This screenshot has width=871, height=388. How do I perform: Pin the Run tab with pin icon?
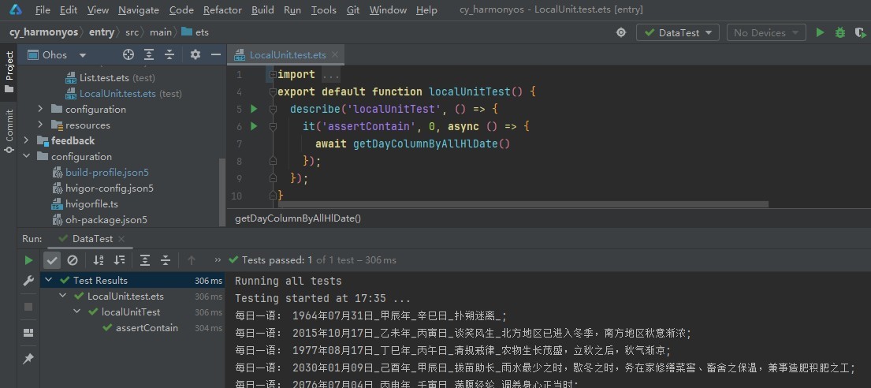click(28, 359)
